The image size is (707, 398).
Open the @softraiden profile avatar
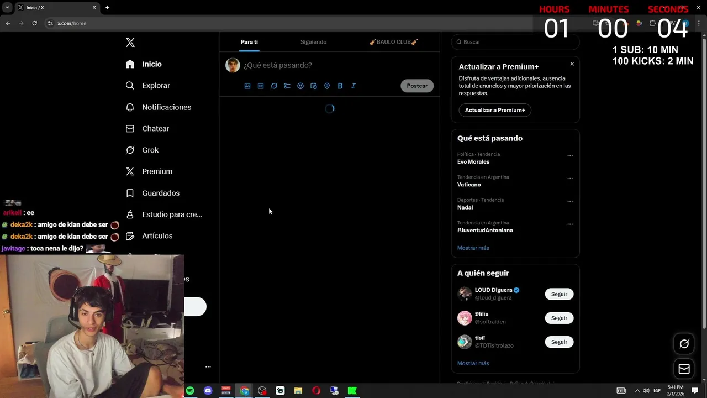tap(465, 318)
